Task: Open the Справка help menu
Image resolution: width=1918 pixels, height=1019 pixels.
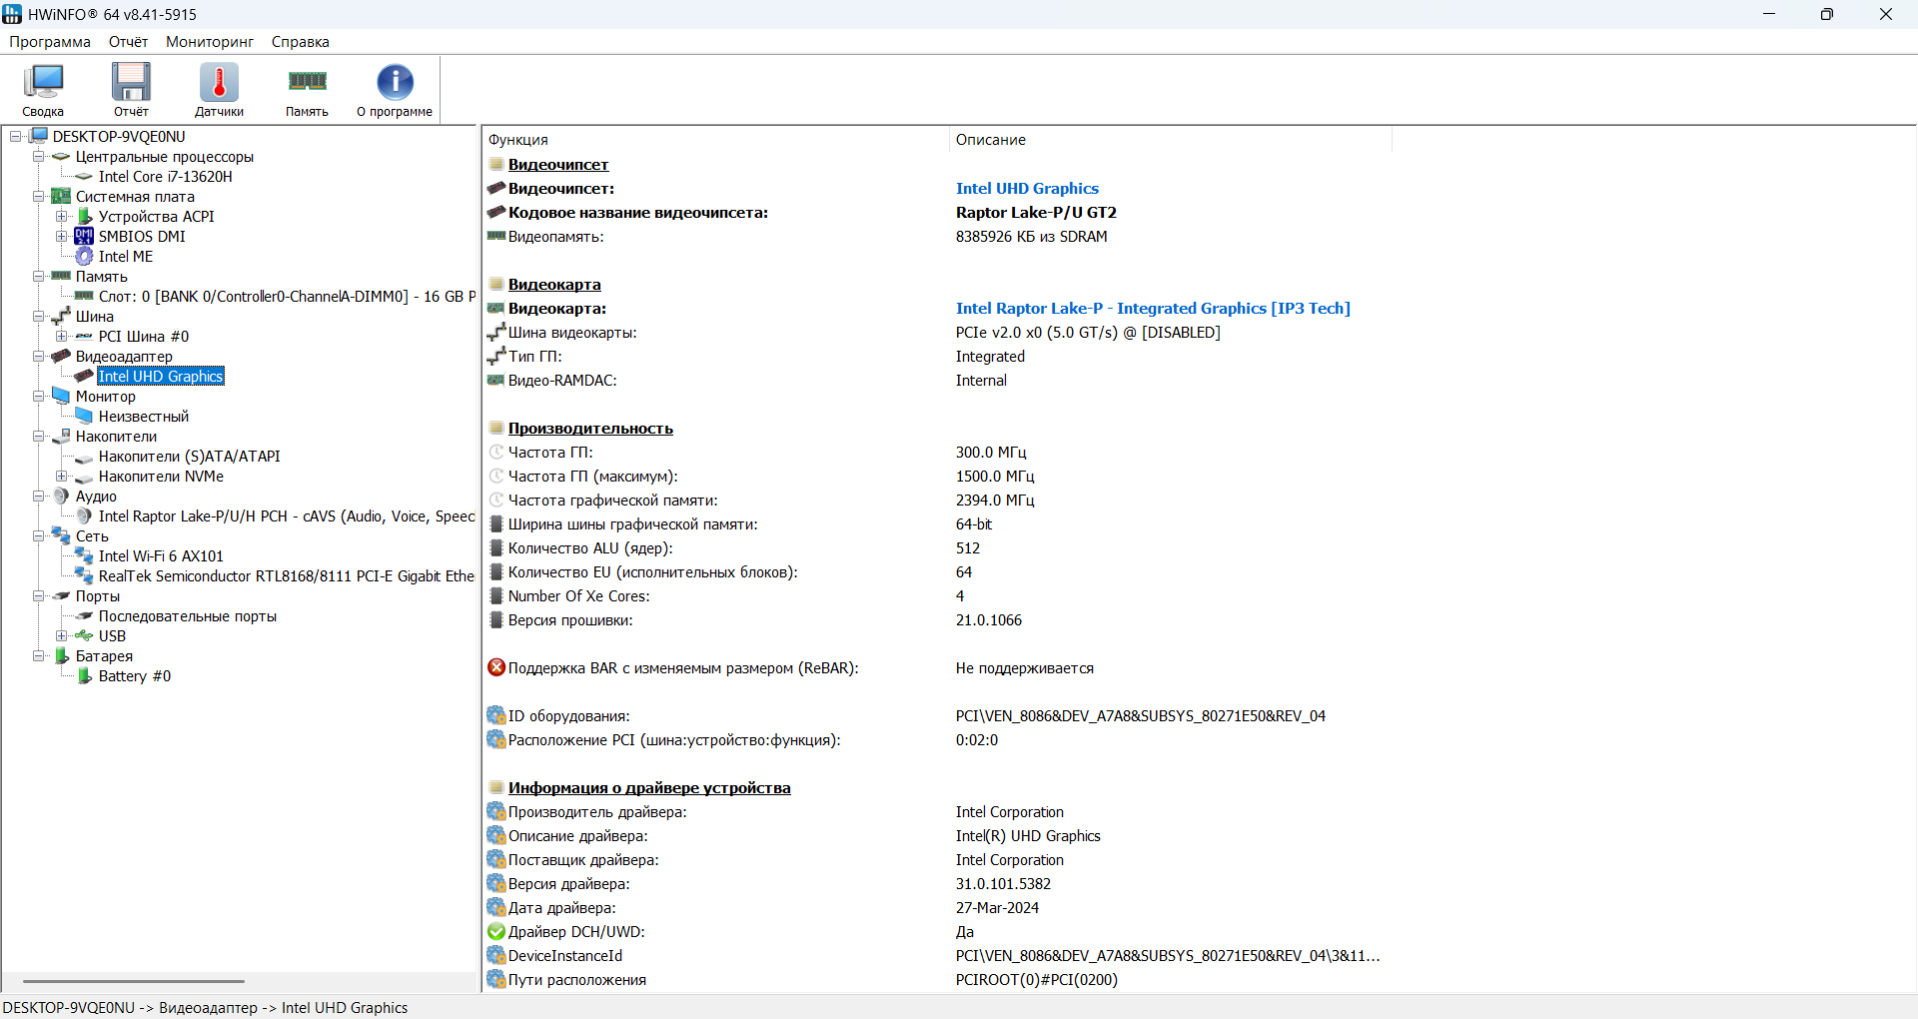Action: [301, 42]
